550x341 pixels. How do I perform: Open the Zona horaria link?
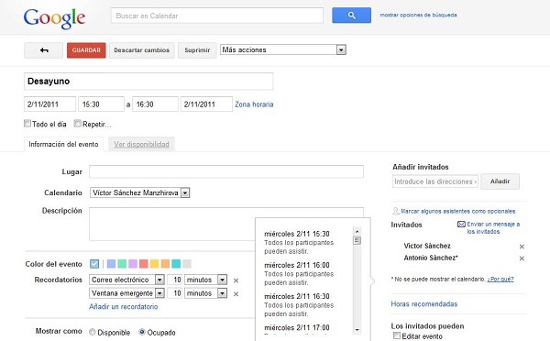254,104
